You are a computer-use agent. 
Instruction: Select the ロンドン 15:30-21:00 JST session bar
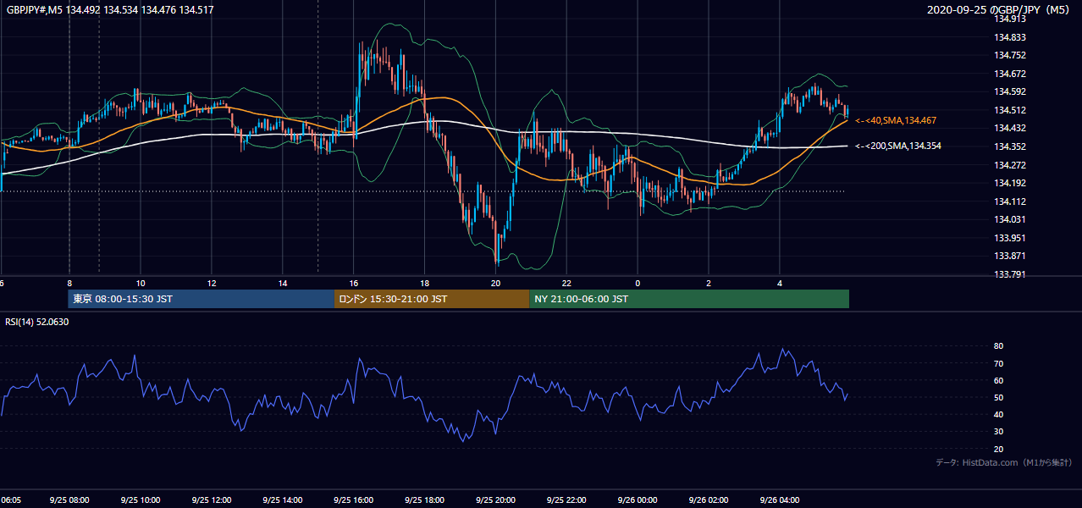(x=432, y=299)
